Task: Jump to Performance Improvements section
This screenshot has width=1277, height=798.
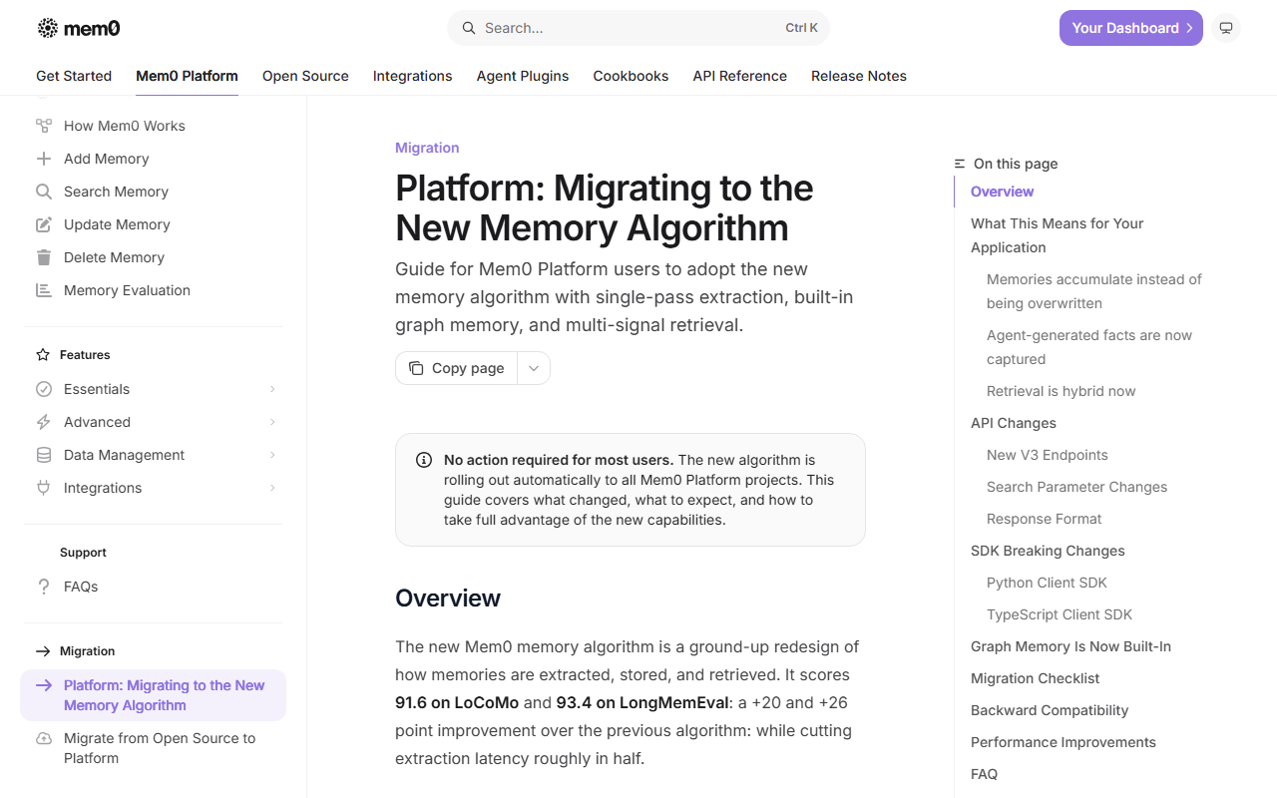Action: click(x=1064, y=742)
